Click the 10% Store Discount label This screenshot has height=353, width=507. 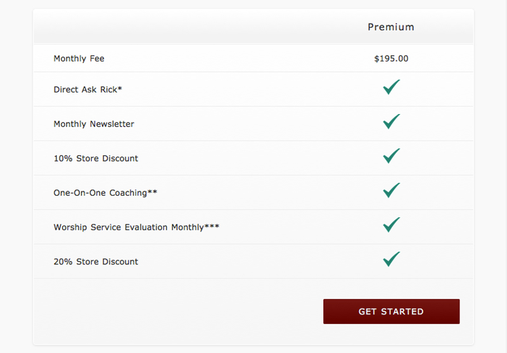[x=96, y=158]
